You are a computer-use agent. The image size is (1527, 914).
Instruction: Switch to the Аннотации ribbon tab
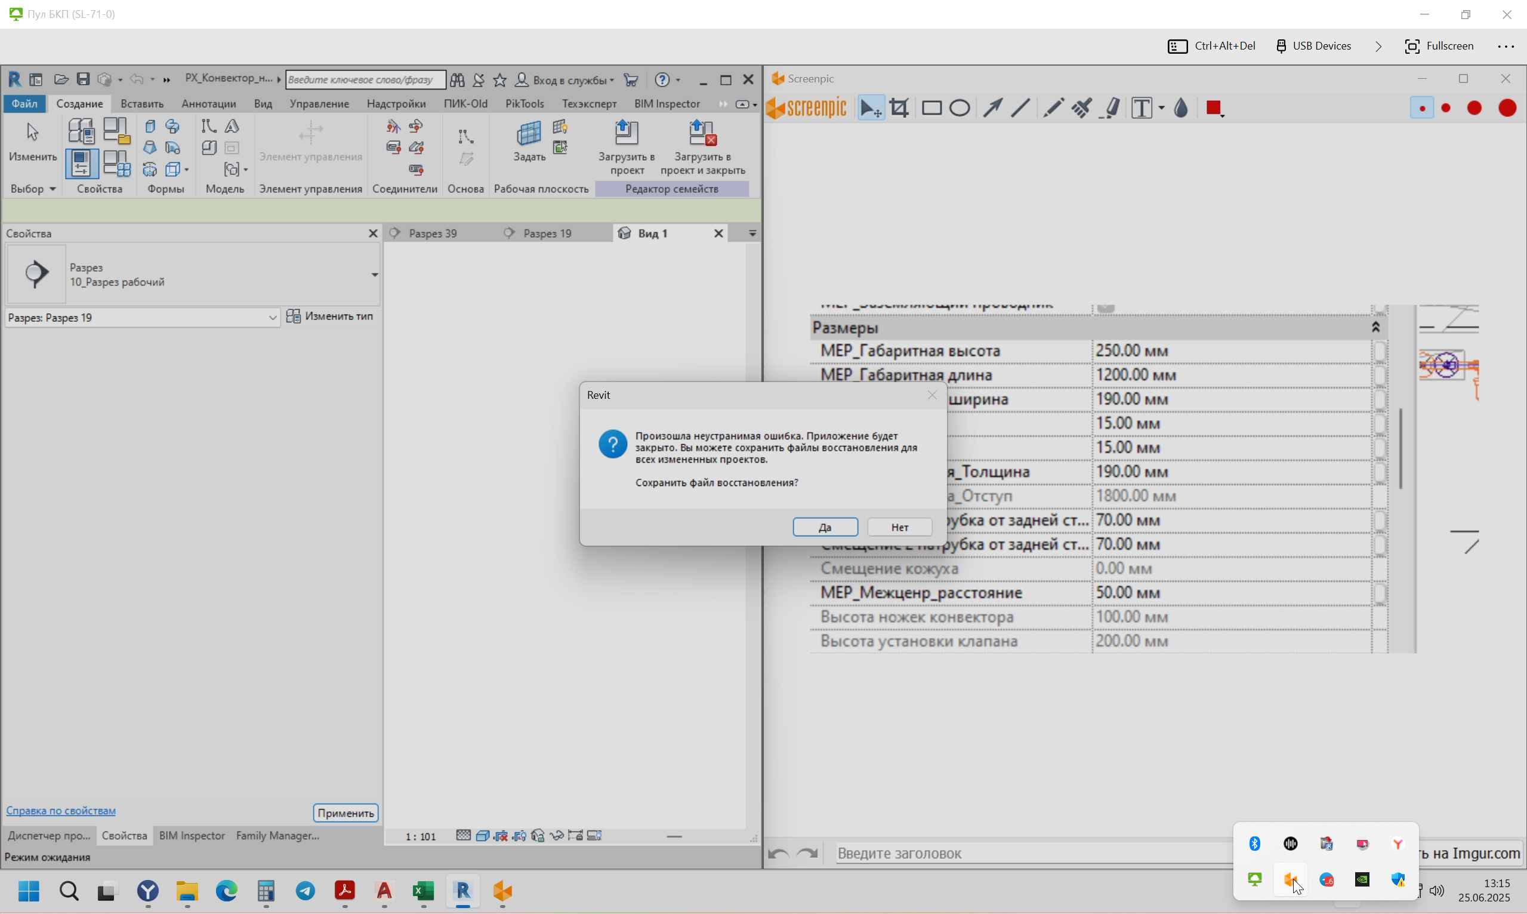point(209,103)
